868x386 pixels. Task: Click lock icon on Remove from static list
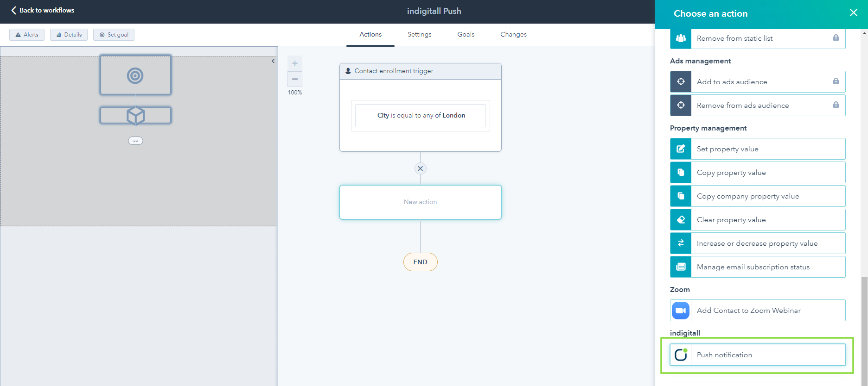tap(836, 38)
